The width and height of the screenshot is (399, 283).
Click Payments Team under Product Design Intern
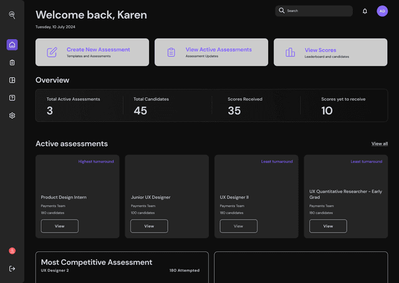coord(53,206)
